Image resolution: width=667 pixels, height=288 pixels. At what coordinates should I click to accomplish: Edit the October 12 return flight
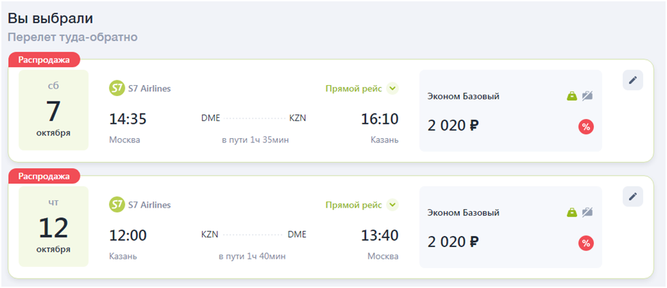[x=632, y=197]
